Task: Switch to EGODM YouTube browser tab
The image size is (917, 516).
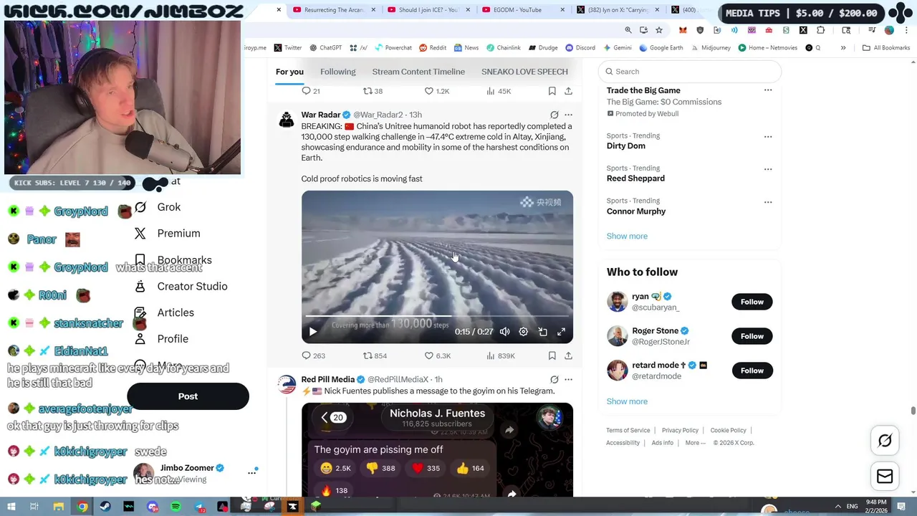Action: coord(519,10)
